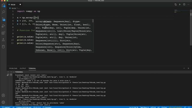Open the Source Control view
The width and height of the screenshot is (192, 108).
pyautogui.click(x=3, y=19)
